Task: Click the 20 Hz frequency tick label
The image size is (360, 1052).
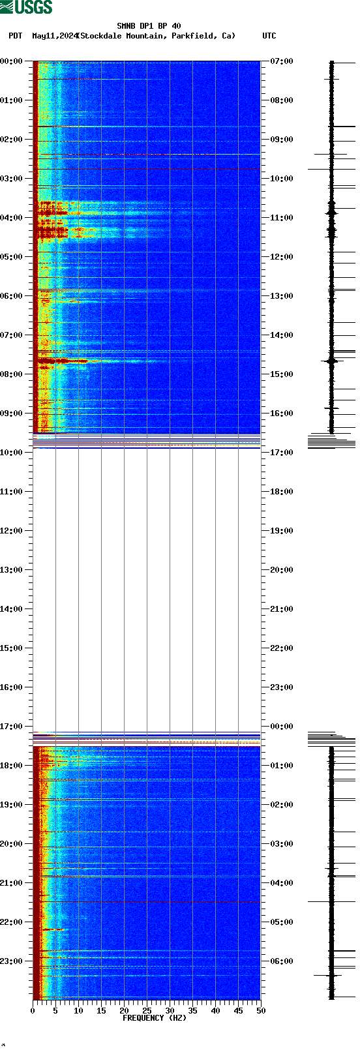Action: [x=124, y=1011]
